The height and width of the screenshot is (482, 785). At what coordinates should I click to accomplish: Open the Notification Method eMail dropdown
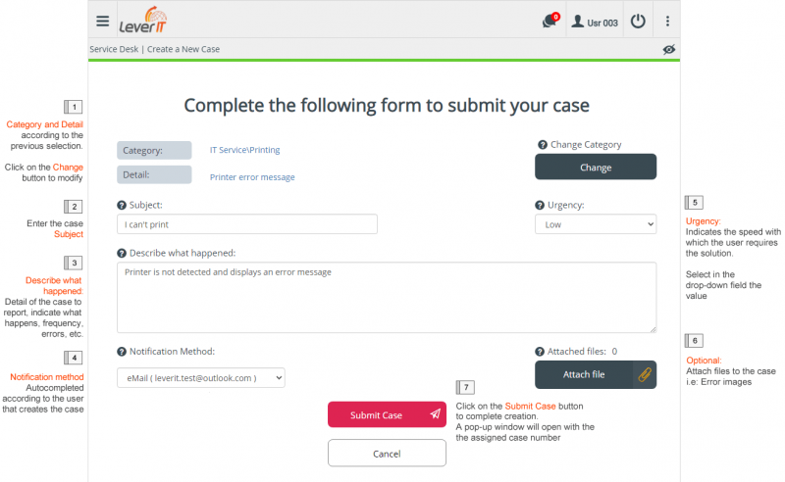pyautogui.click(x=201, y=378)
